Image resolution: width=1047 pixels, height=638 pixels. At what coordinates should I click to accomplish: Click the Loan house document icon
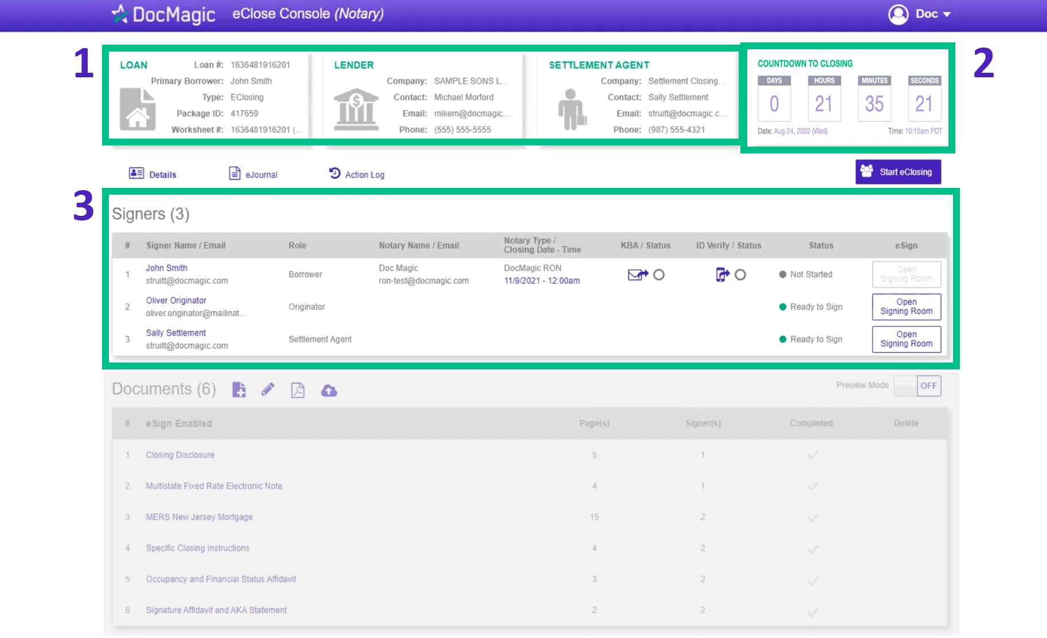(x=138, y=109)
